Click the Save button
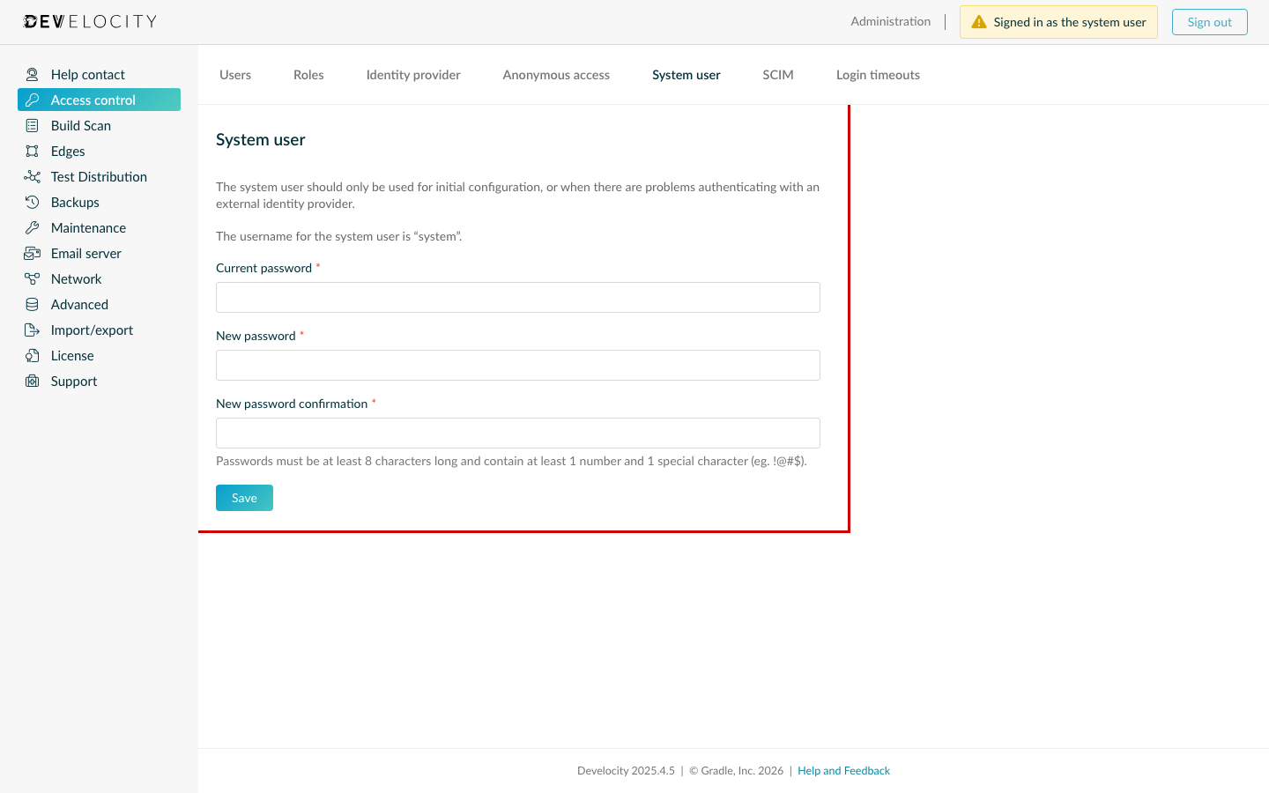The width and height of the screenshot is (1269, 793). coord(244,497)
